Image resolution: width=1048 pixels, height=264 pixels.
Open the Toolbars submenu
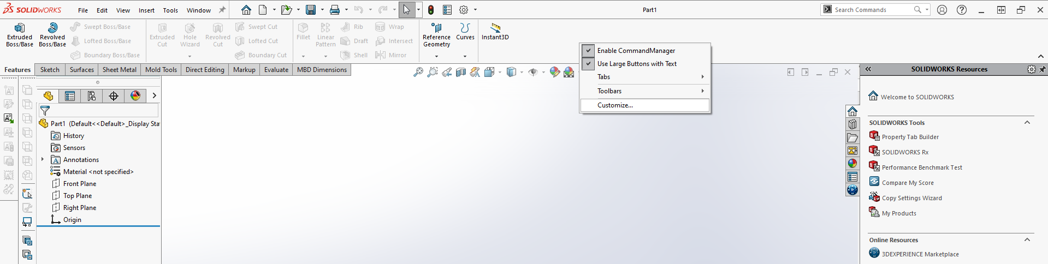coord(644,91)
